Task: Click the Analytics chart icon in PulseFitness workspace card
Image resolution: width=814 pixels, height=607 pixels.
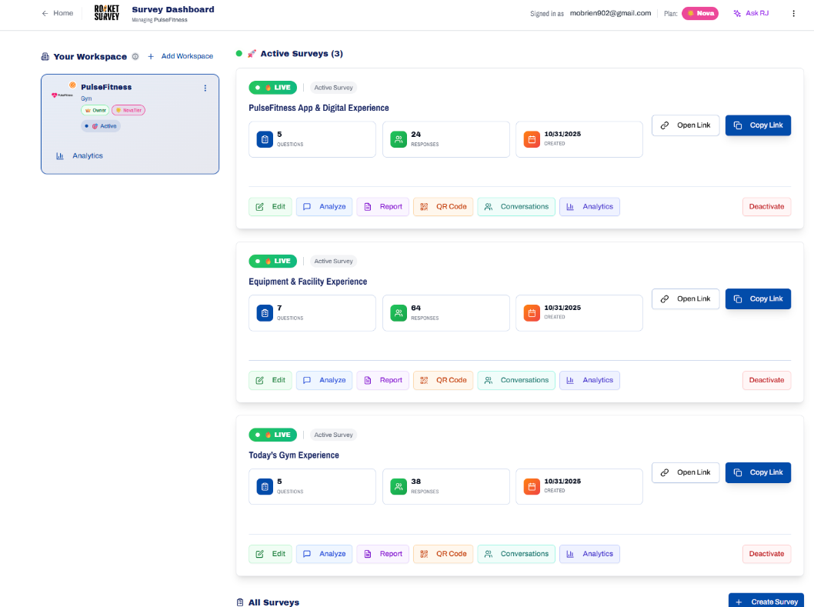Action: pos(61,155)
